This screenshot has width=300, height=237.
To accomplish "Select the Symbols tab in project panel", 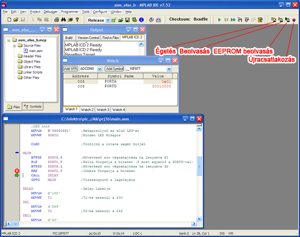I will [x=33, y=107].
